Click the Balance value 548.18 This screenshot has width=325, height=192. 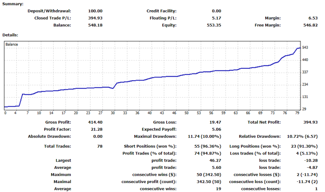[x=95, y=25]
